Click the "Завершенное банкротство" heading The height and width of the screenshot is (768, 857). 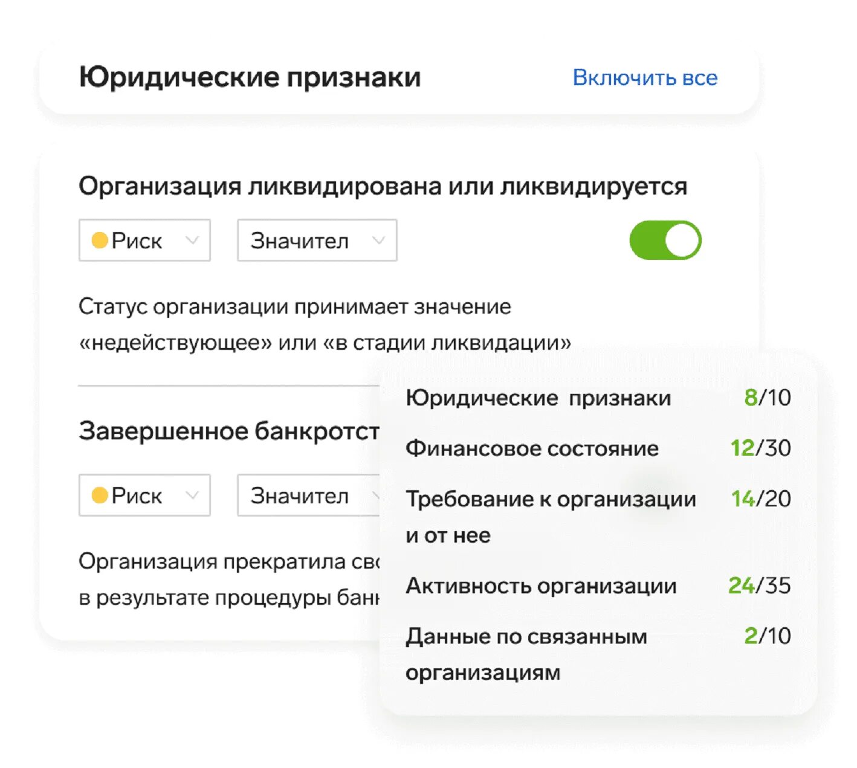coord(229,431)
